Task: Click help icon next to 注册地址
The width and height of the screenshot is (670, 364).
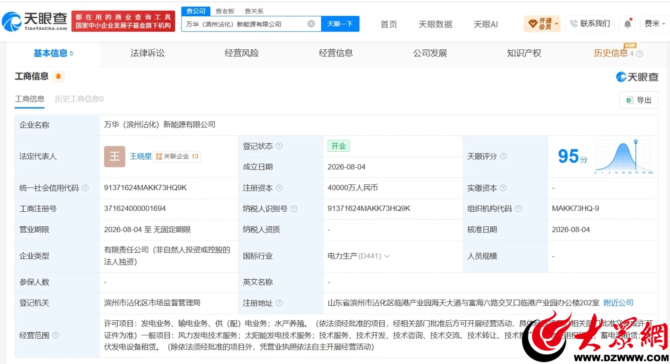Action: click(279, 303)
